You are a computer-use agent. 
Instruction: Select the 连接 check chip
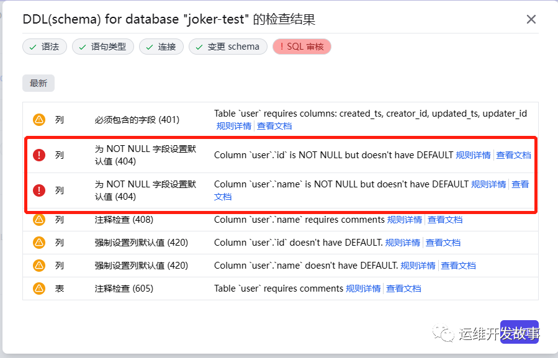(x=161, y=47)
